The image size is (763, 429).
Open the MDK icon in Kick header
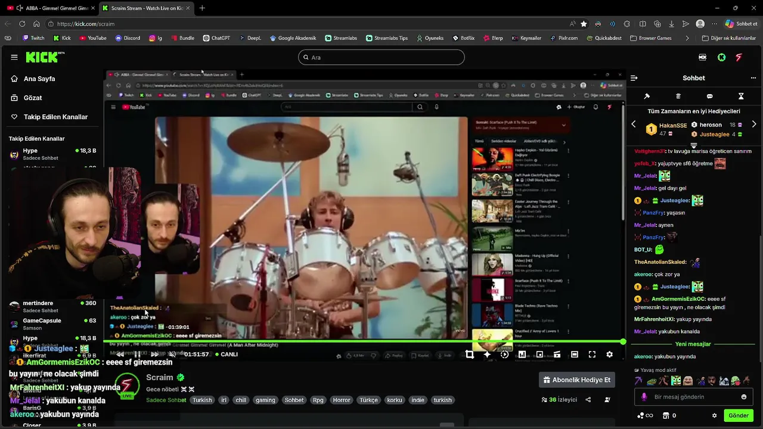point(702,57)
